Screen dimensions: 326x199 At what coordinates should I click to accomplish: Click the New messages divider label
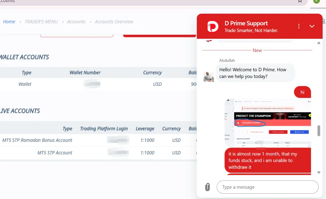tap(257, 50)
